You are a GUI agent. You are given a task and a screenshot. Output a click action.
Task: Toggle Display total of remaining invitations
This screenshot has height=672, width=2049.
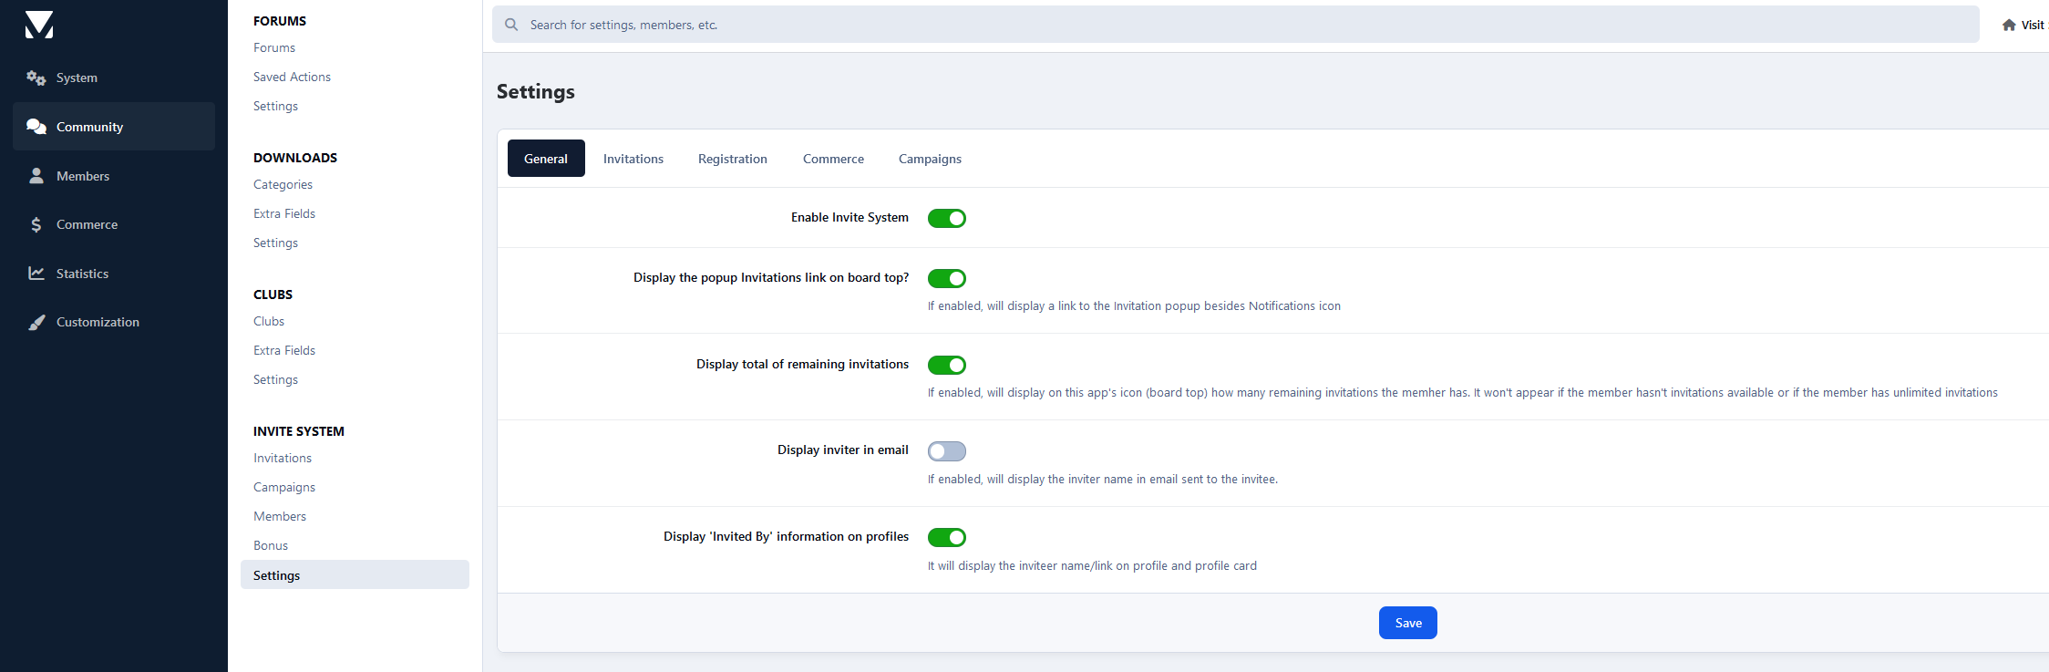[946, 365]
